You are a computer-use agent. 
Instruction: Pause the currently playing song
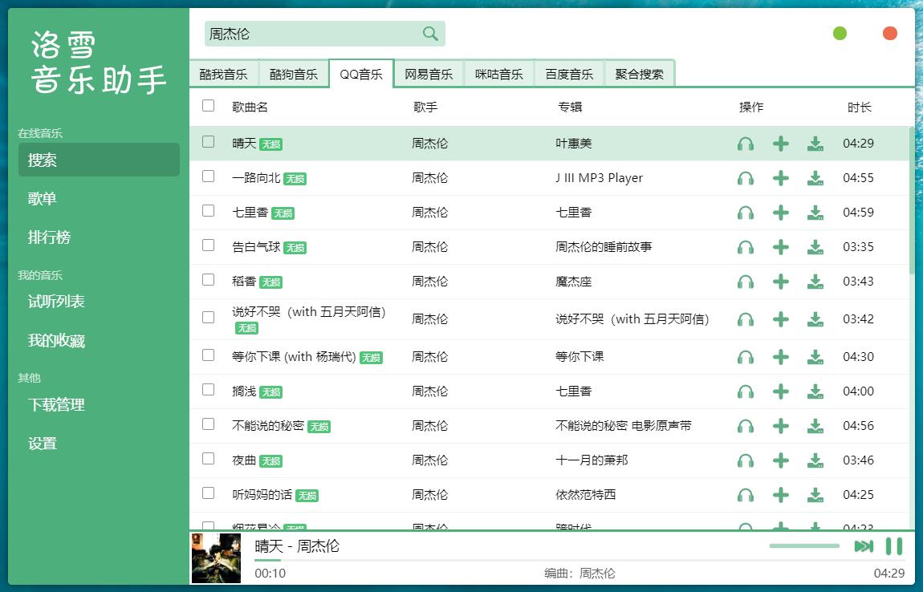pyautogui.click(x=893, y=546)
